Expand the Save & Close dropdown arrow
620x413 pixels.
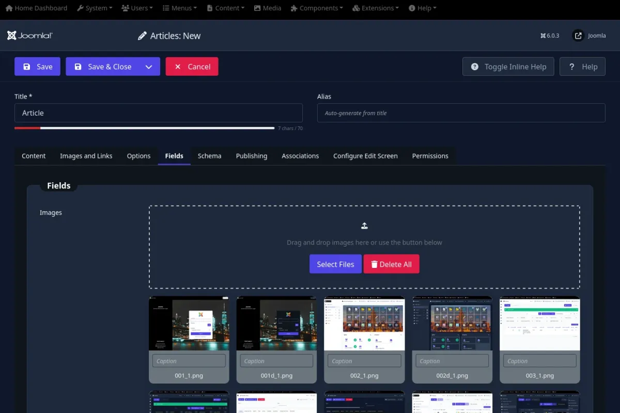149,67
